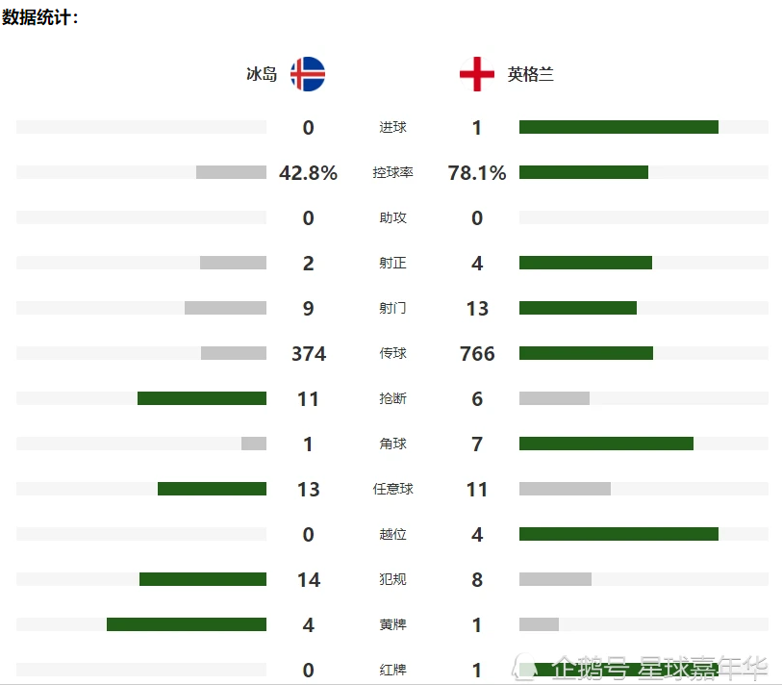Image resolution: width=782 pixels, height=685 pixels.
Task: Click the 犯规 stat label
Action: [392, 580]
